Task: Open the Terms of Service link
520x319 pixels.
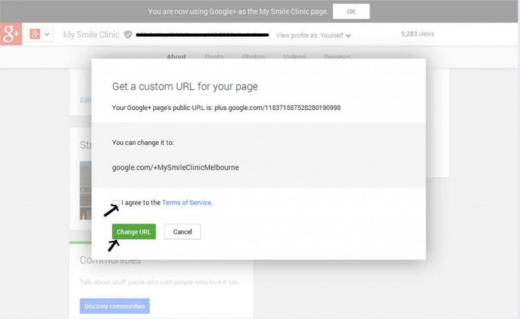Action: coord(187,202)
